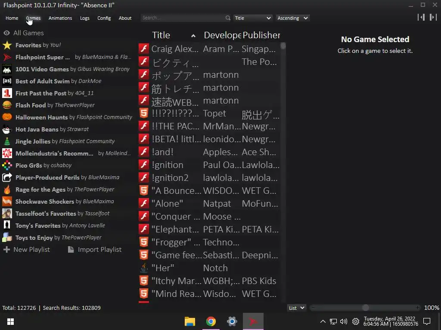
Task: Select the Flash Food burger icon
Action: pos(7,105)
